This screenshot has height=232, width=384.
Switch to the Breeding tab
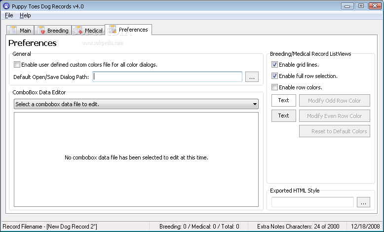[53, 31]
